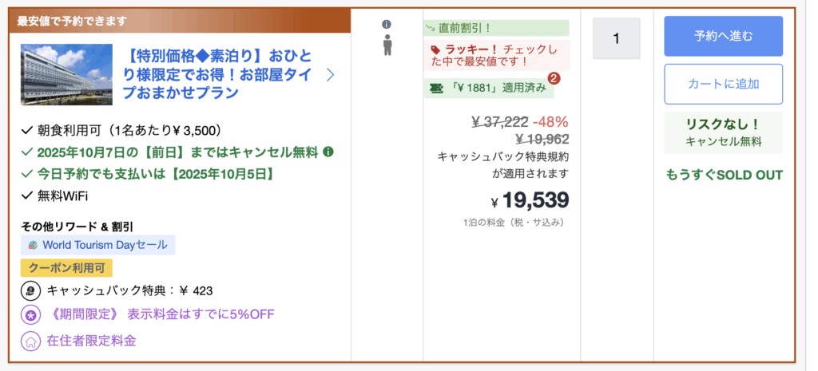The image size is (818, 371).
Task: Click the red price tag icon
Action: pos(435,49)
